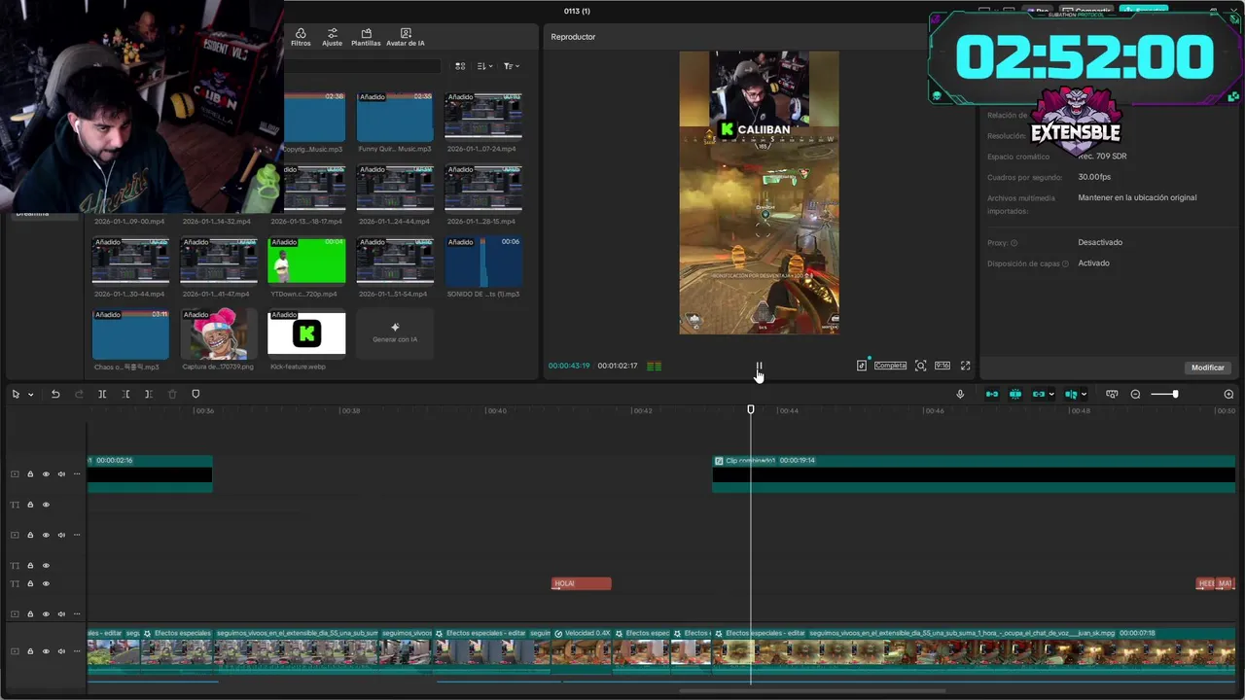Toggle clip linkage icon

1039,394
